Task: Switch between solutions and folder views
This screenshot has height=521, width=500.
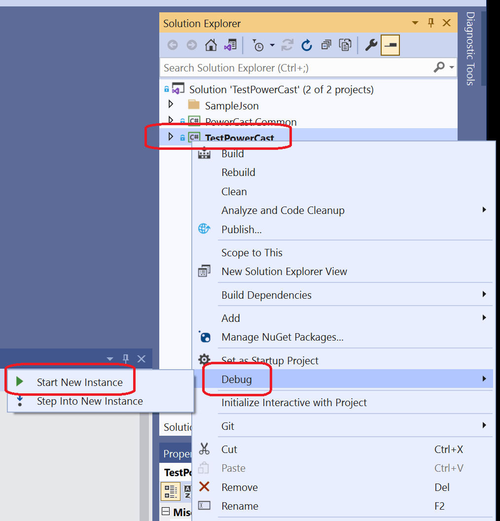Action: pos(230,46)
